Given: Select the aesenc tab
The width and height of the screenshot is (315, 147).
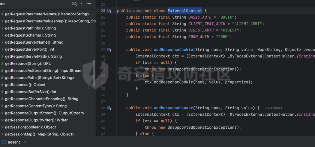Looking at the screenshot, I should tap(15, 142).
